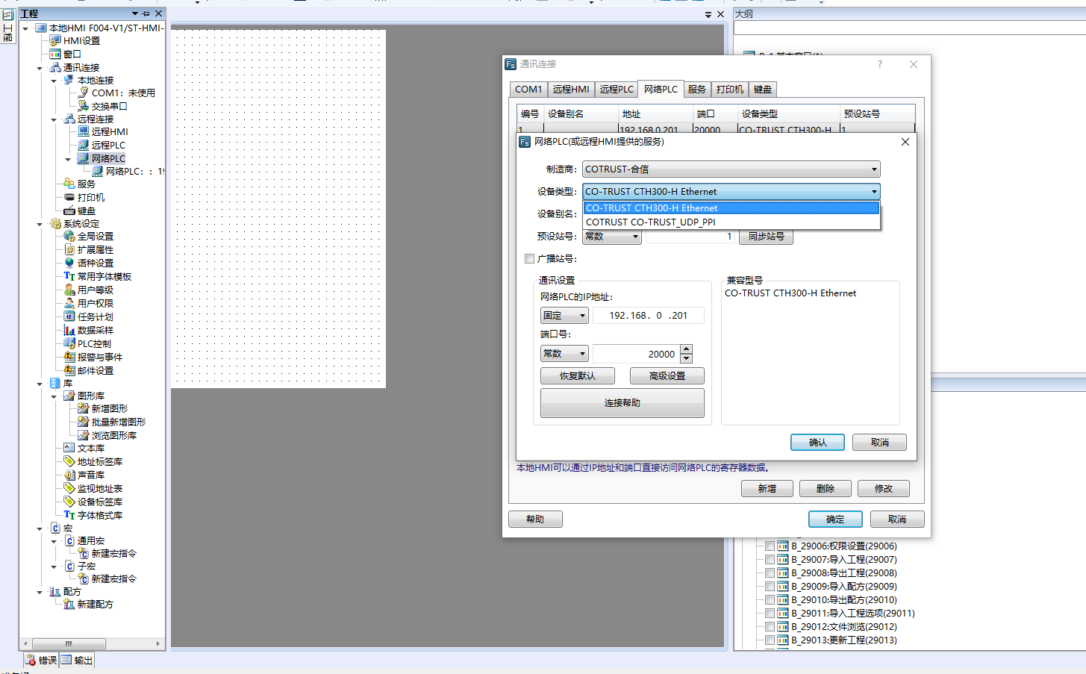Switch to the 远程PLC tab

coord(617,90)
